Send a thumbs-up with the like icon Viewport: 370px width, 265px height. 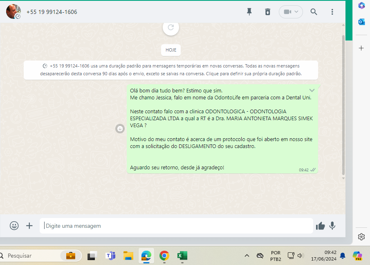pyautogui.click(x=321, y=226)
